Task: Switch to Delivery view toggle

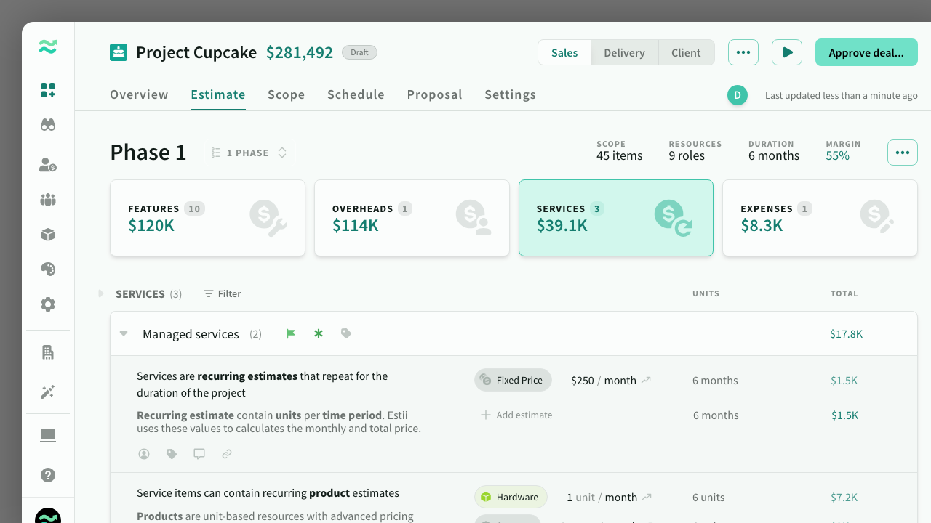Action: point(624,53)
